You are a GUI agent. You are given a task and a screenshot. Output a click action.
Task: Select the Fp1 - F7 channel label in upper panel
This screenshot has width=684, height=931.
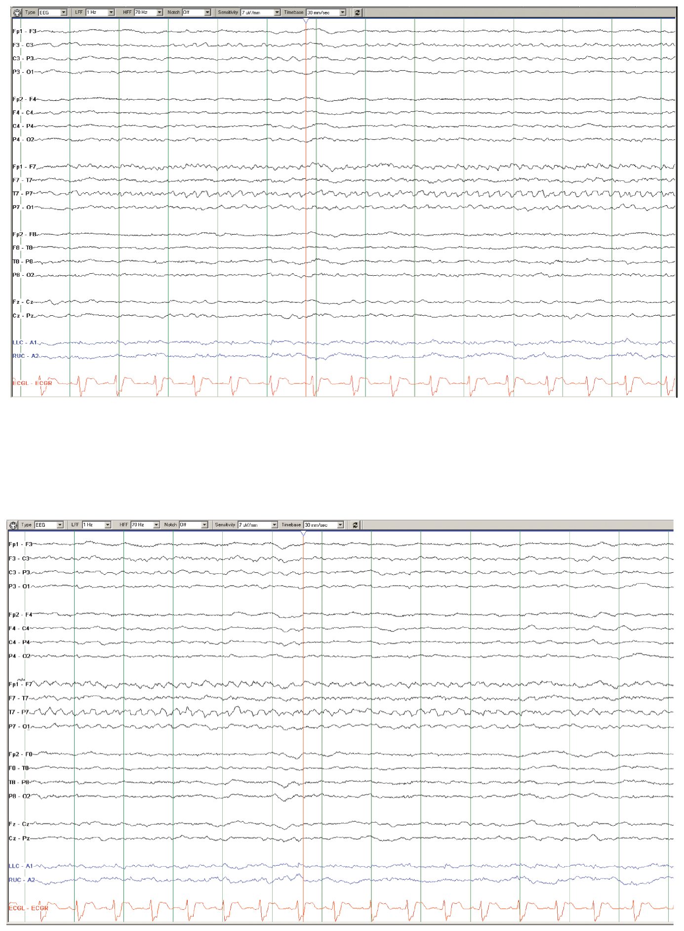tap(24, 167)
